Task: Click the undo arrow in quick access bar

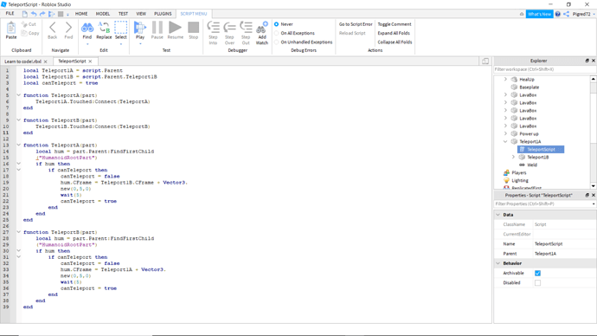Action: (34, 14)
